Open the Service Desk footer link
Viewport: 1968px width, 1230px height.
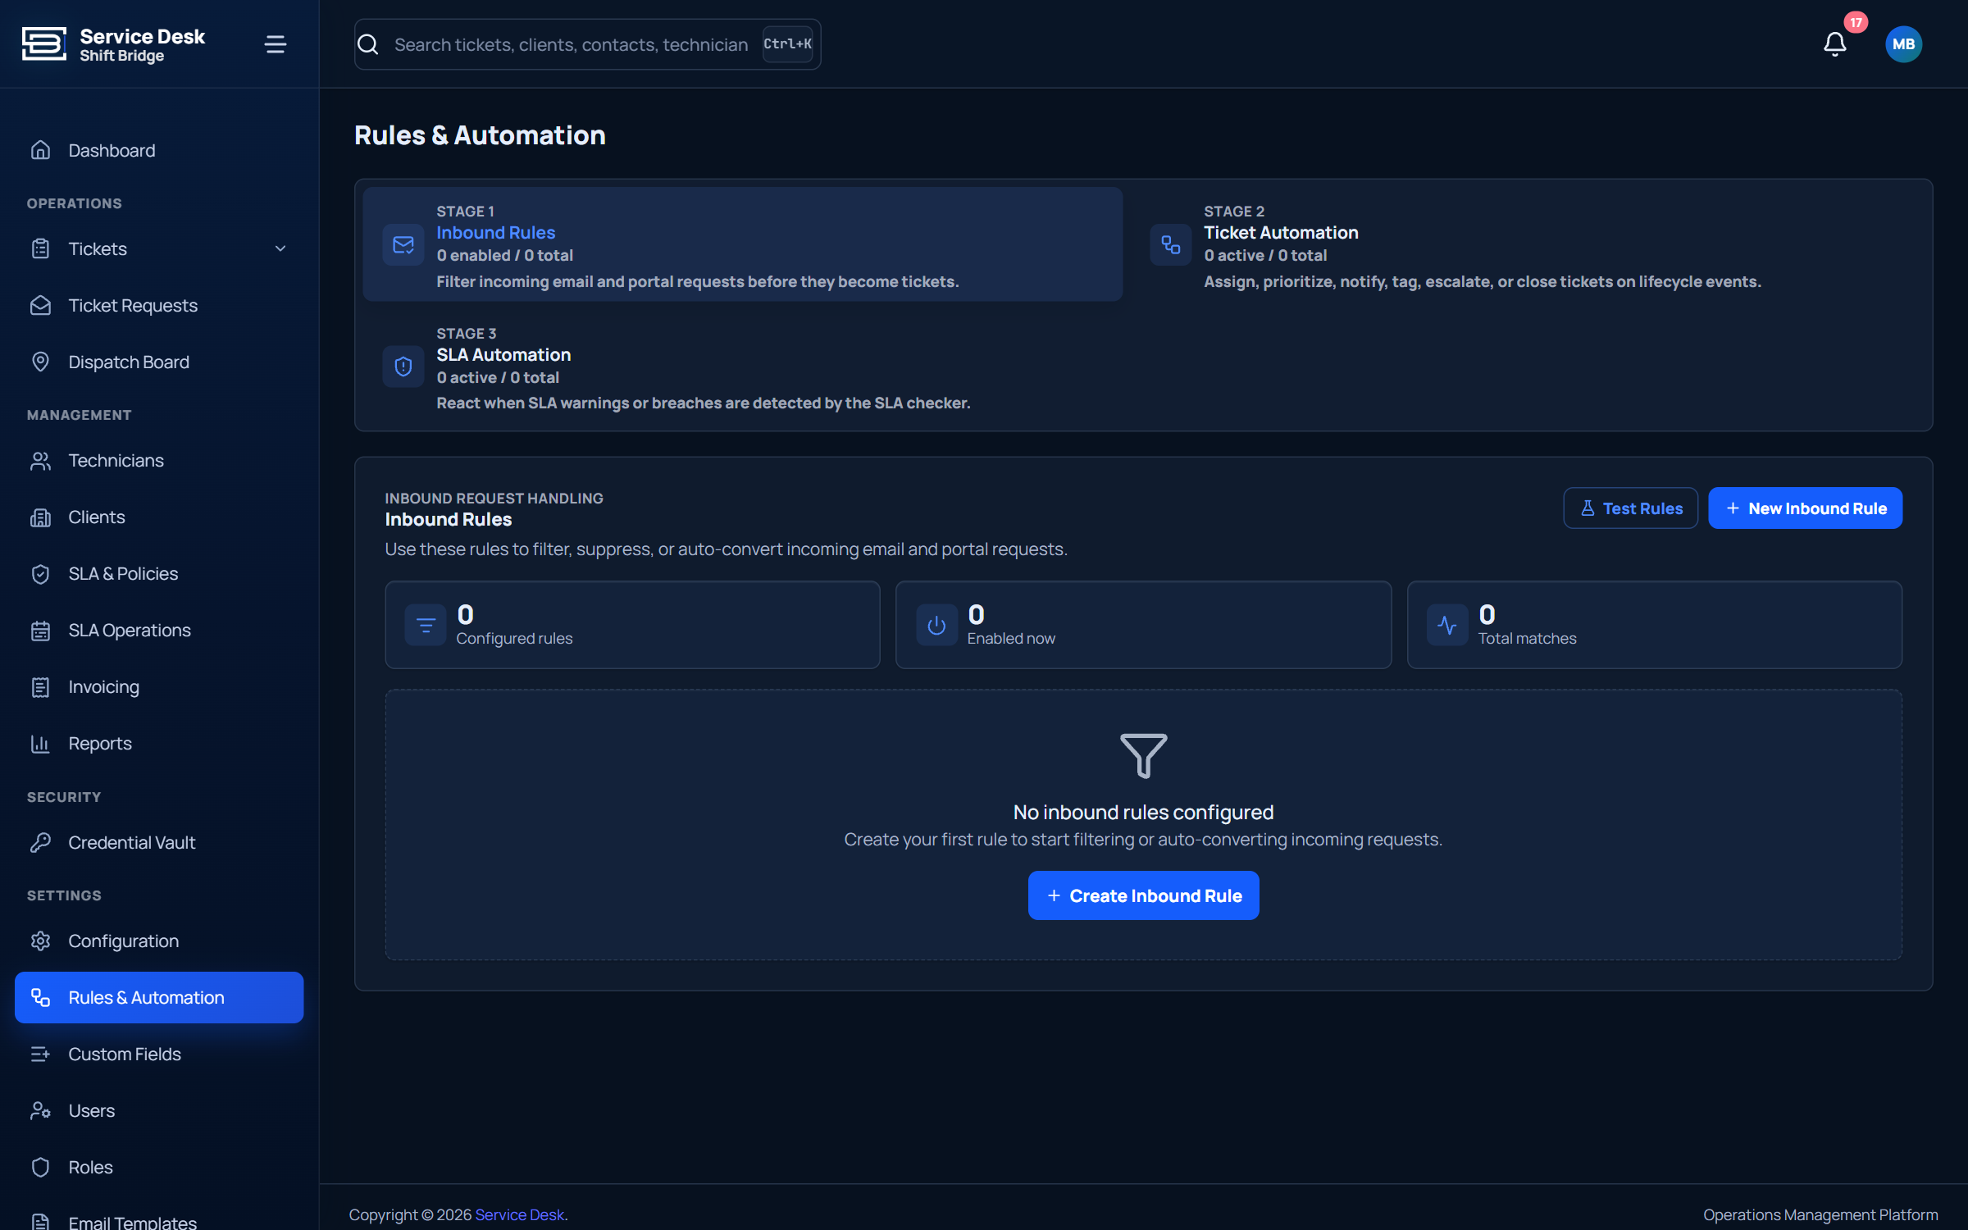tap(519, 1214)
